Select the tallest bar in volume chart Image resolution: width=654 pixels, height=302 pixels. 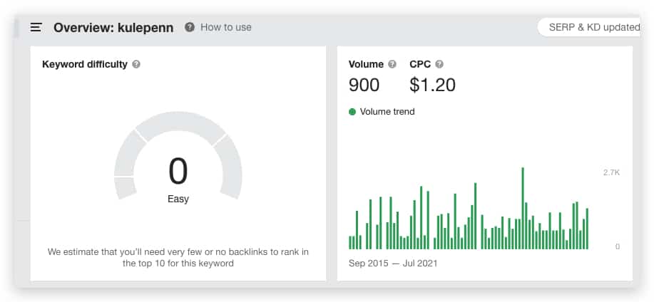point(523,208)
